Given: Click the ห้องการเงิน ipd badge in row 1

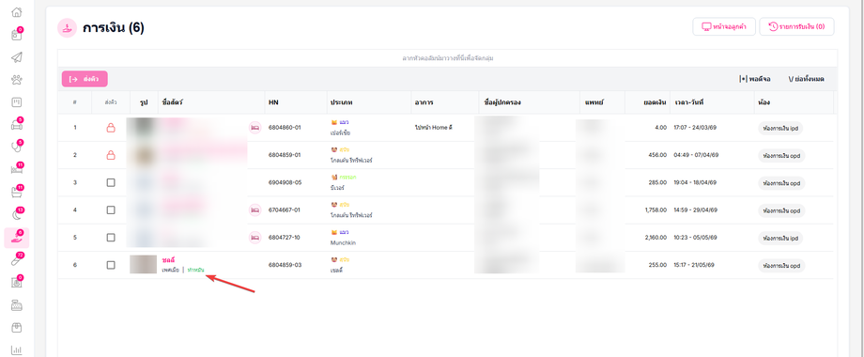Looking at the screenshot, I should 780,128.
